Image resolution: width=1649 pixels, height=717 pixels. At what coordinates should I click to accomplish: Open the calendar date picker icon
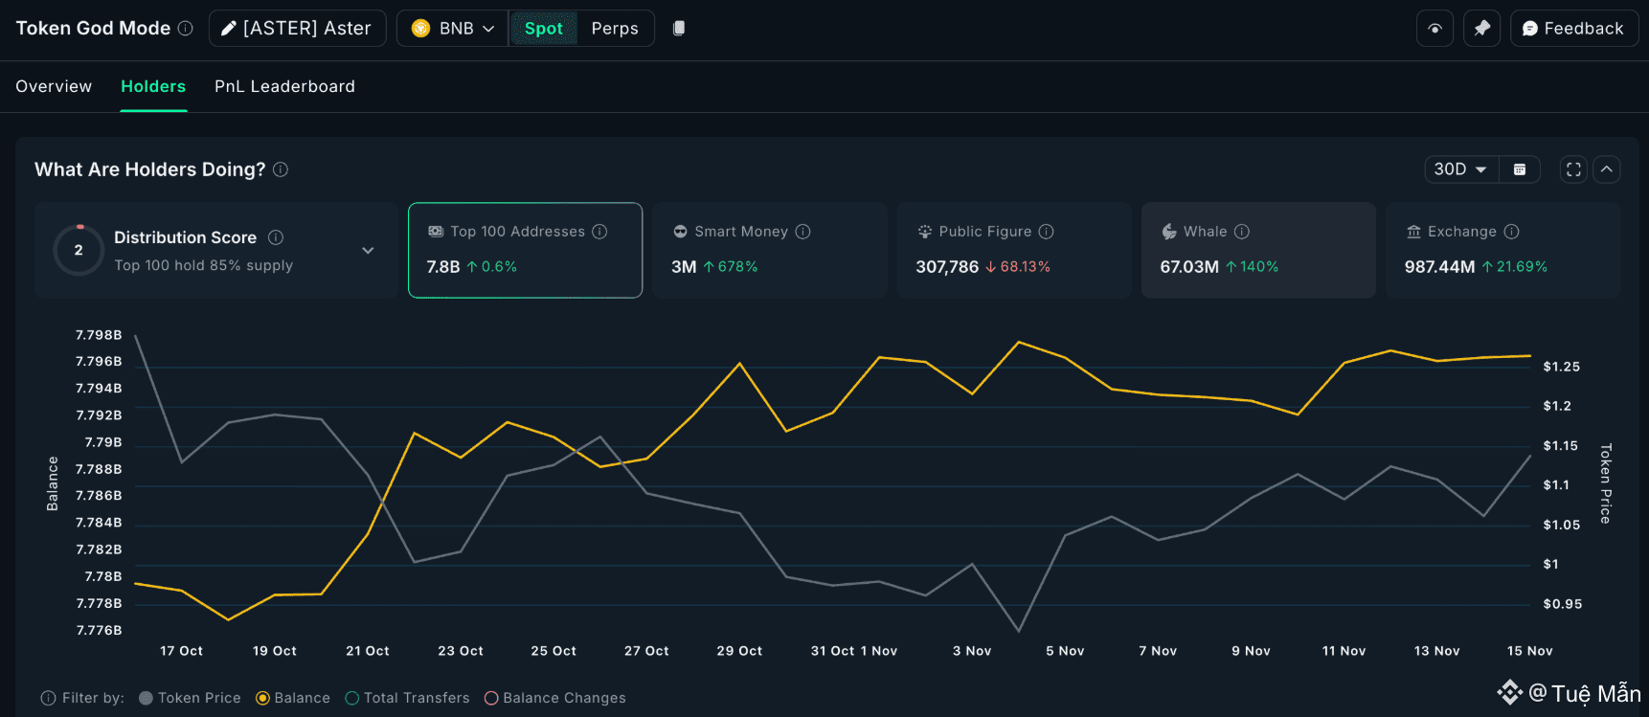coord(1520,169)
